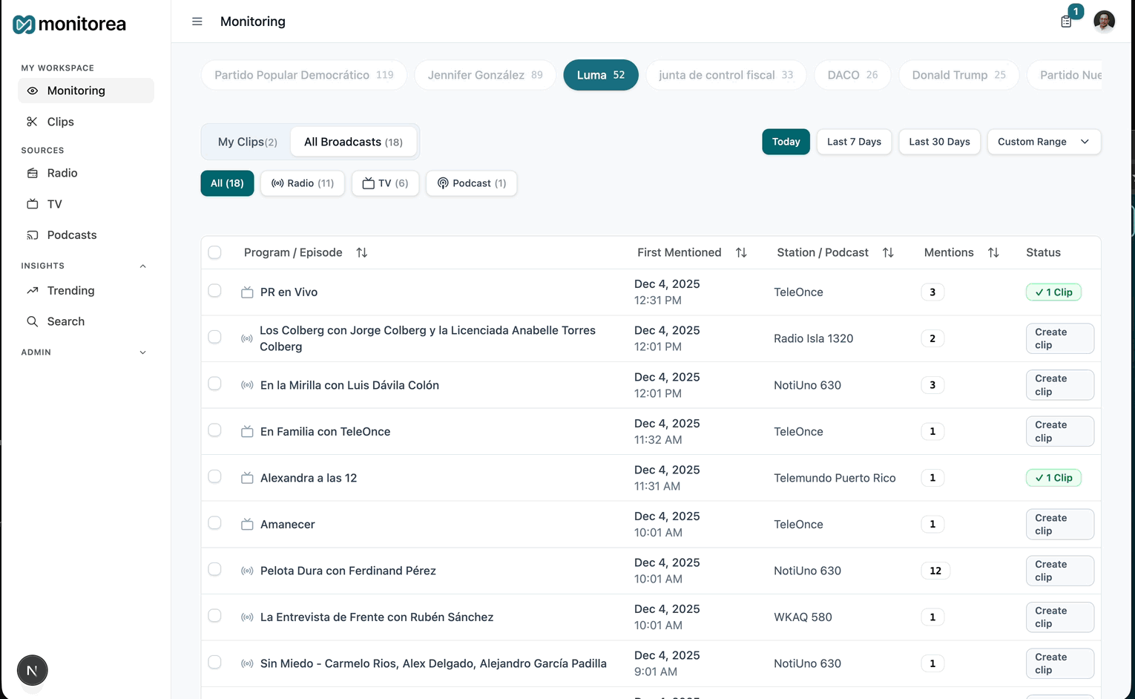Collapse the Insights sidebar section

coord(143,266)
